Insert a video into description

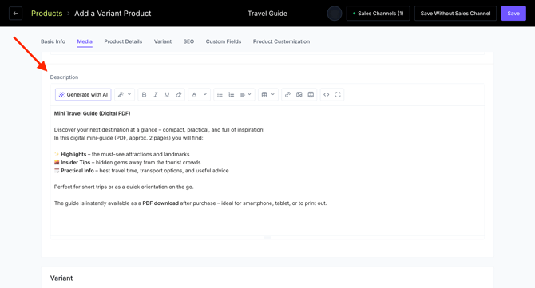311,94
